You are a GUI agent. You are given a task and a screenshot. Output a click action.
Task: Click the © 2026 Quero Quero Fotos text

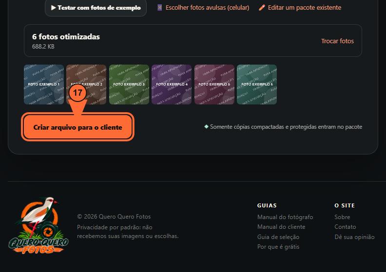(x=114, y=217)
